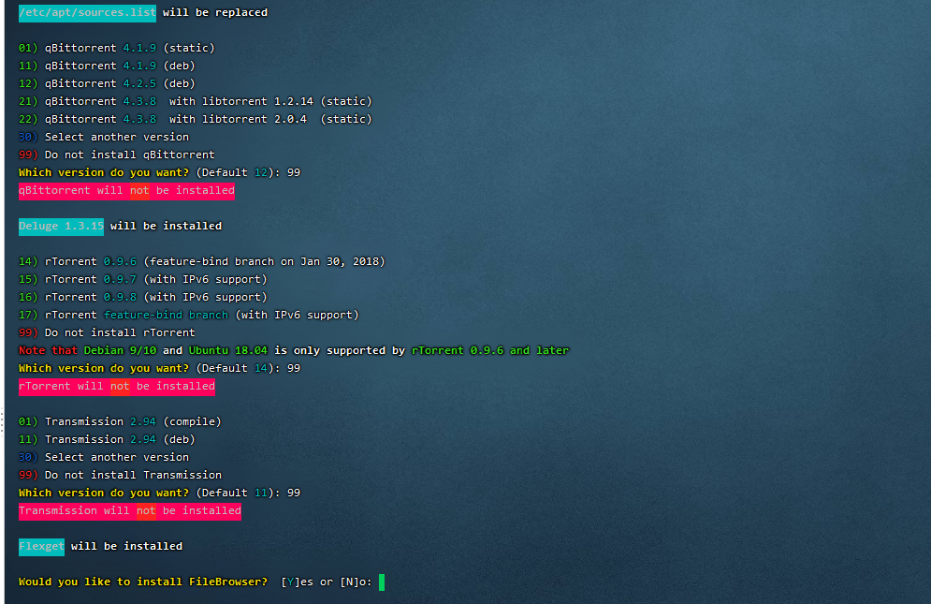Image resolution: width=931 pixels, height=604 pixels.
Task: Click the '(Default 12): 99' prompt
Action: click(248, 173)
